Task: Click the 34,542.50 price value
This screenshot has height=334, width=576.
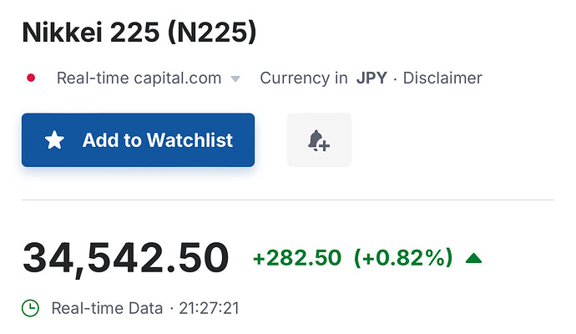Action: point(125,258)
